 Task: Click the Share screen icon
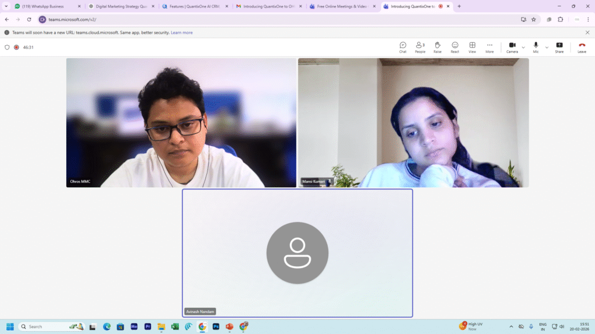pyautogui.click(x=559, y=46)
